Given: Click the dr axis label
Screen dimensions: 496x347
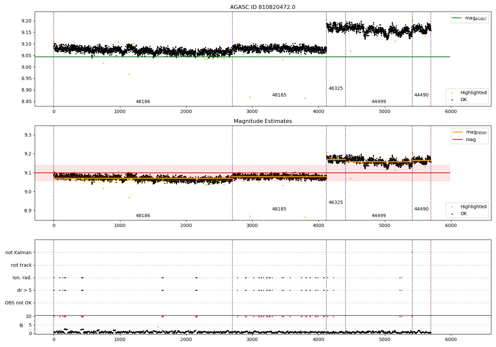Looking at the screenshot, I should 21,325.
